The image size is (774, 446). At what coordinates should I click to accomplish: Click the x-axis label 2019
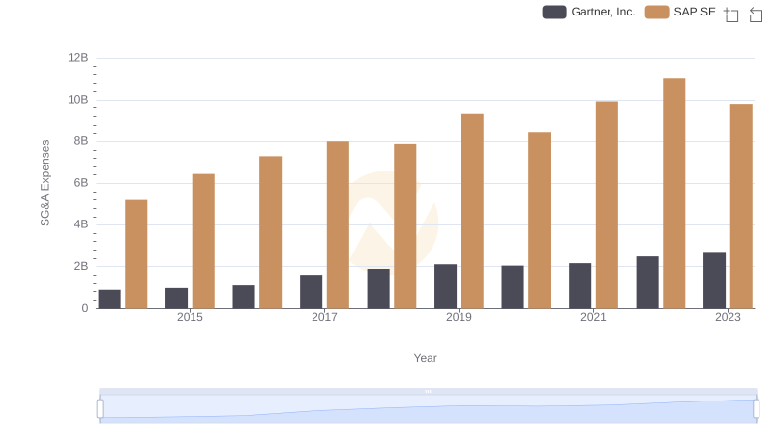459,317
